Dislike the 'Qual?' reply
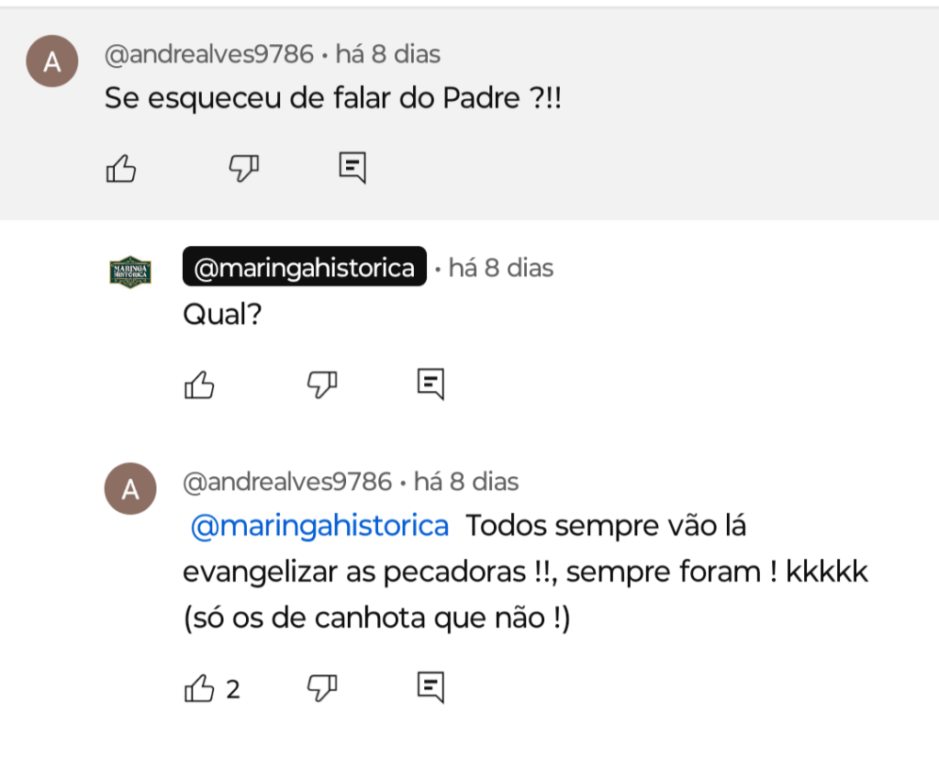The width and height of the screenshot is (939, 757). 321,384
